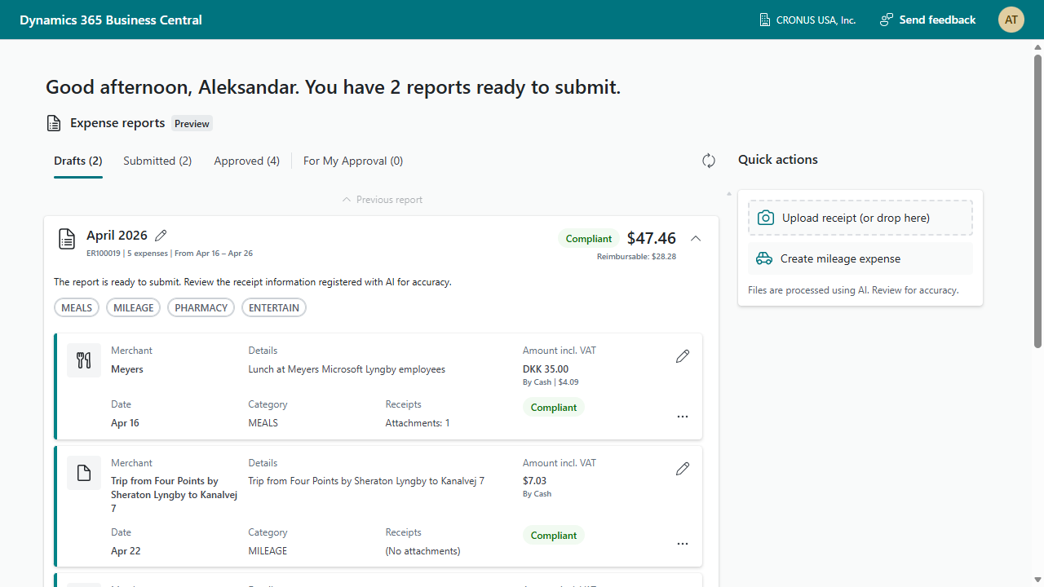Open the For My Approval (0) tab
The image size is (1044, 587).
click(353, 161)
